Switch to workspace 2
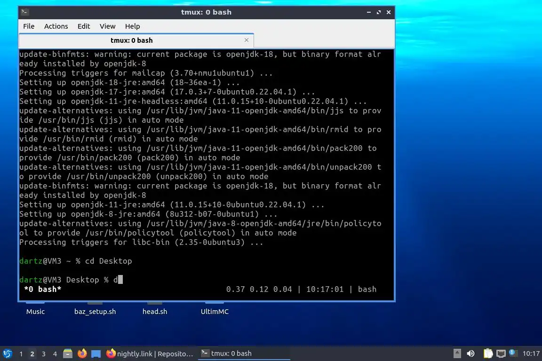The image size is (542, 361). tap(32, 354)
